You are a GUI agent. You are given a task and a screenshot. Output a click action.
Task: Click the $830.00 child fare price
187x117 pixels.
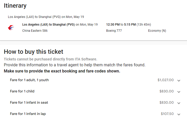pyautogui.click(x=167, y=91)
